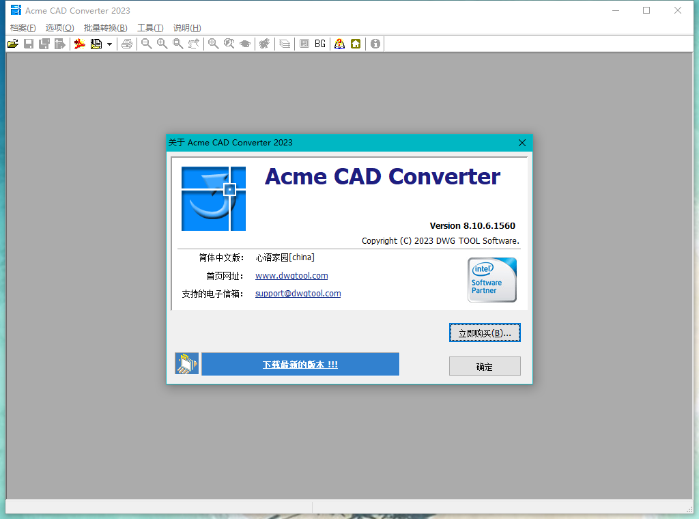Click the Zoom Window magnifier icon

coord(178,44)
